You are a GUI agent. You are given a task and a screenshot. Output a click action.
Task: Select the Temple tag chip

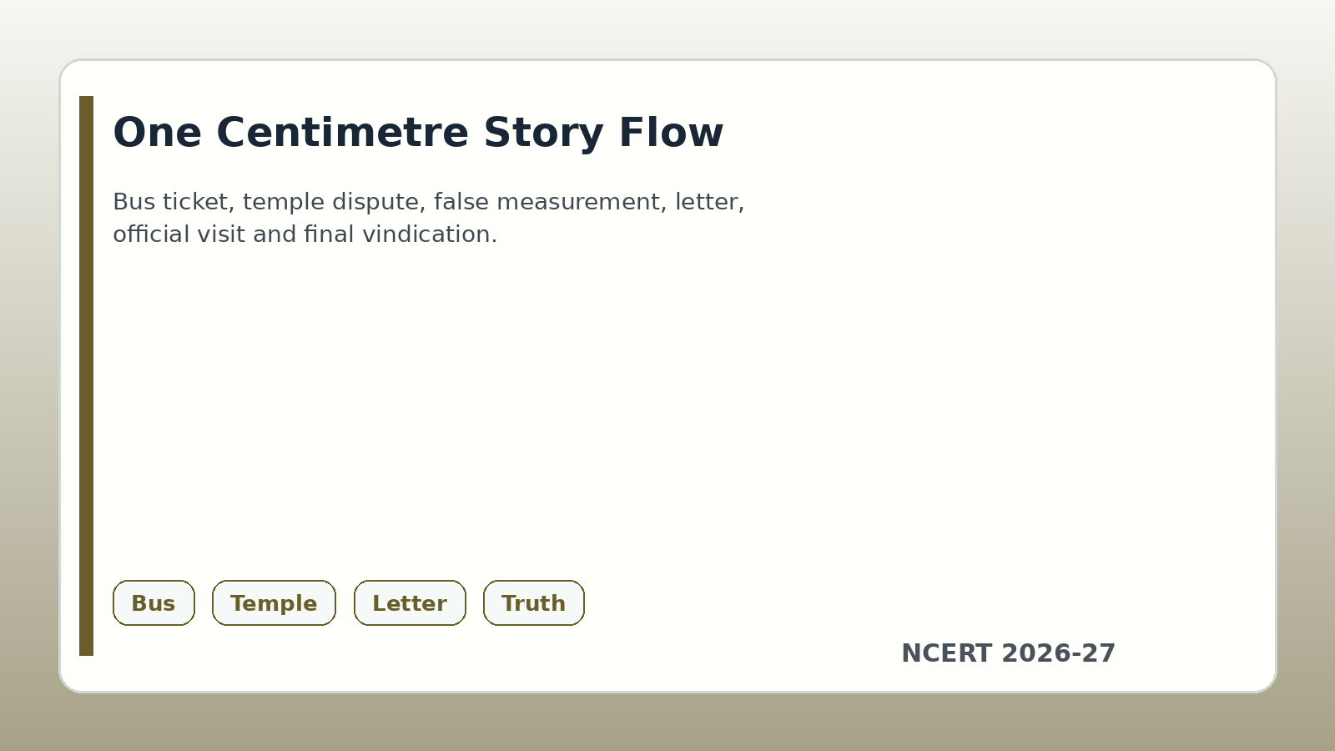[274, 602]
